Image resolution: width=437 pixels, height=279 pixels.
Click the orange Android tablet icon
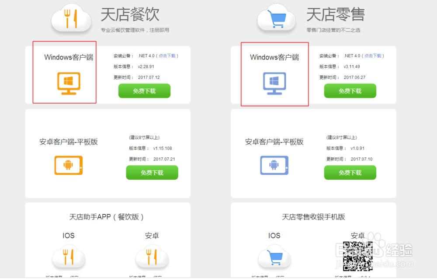coord(69,165)
